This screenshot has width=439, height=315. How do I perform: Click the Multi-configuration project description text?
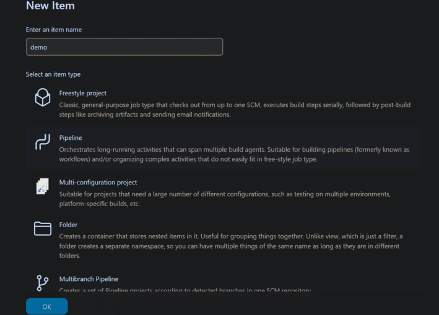tap(225, 199)
